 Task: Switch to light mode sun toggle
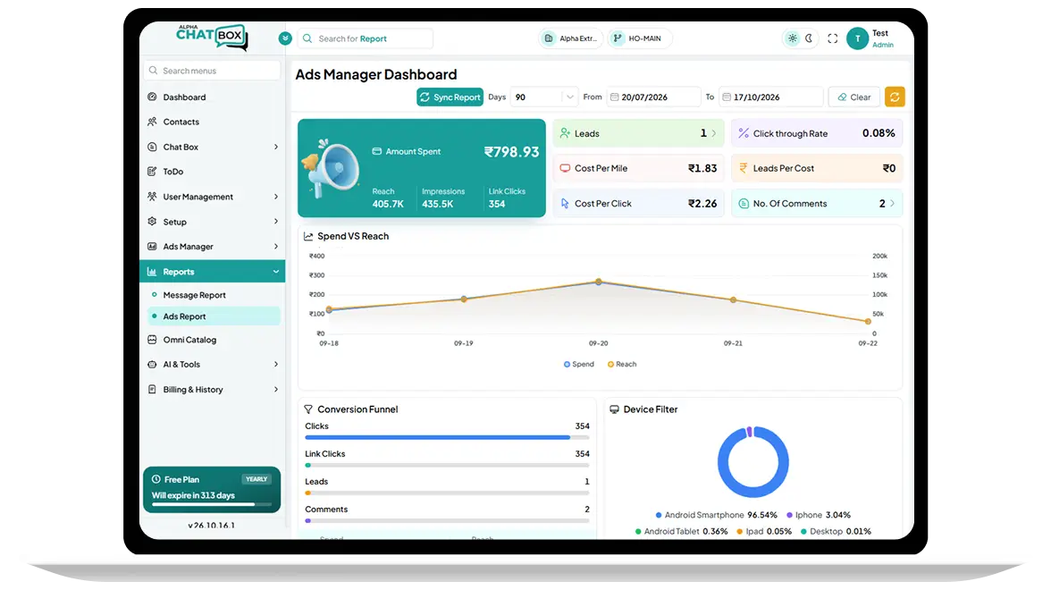point(793,38)
